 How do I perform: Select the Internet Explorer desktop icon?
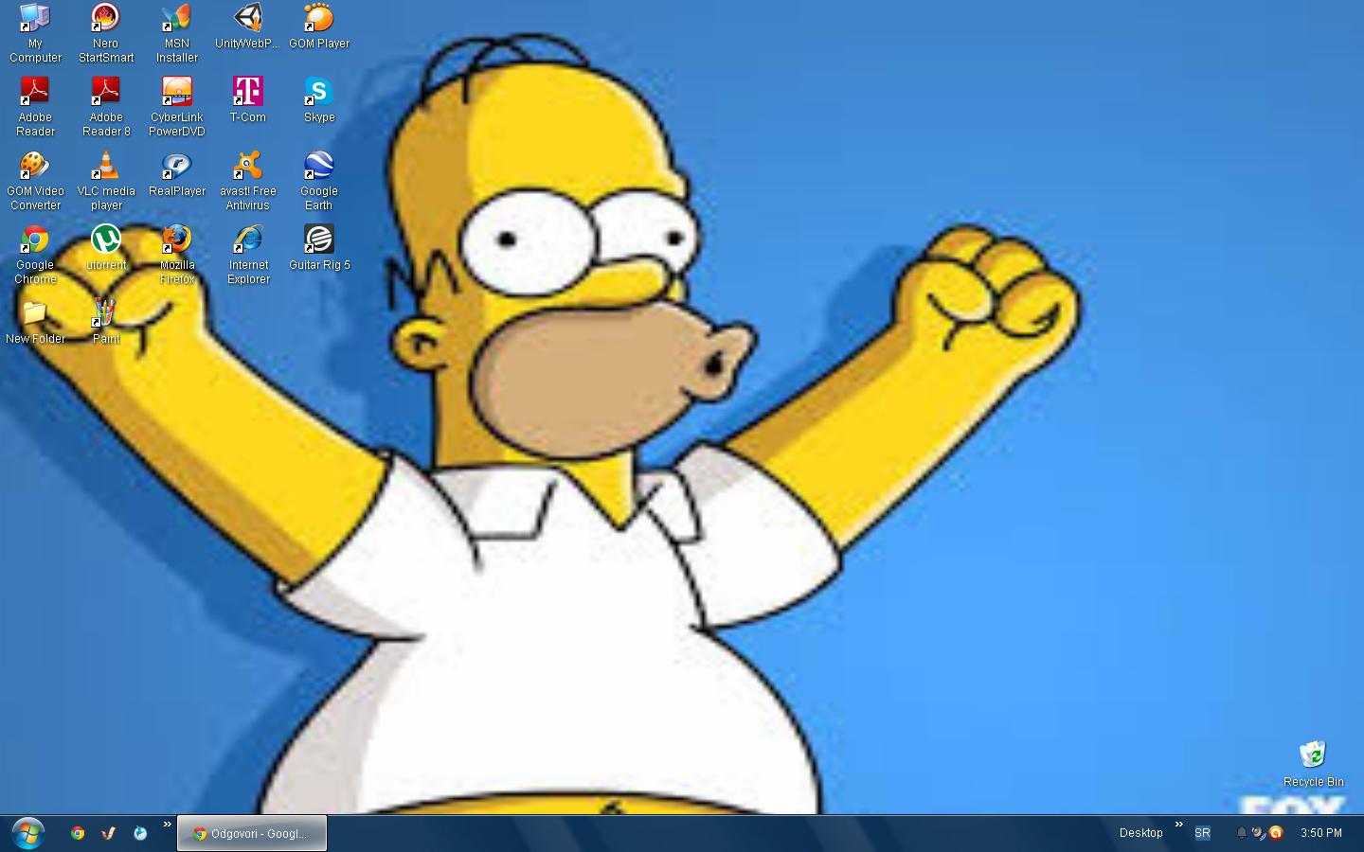click(x=248, y=255)
